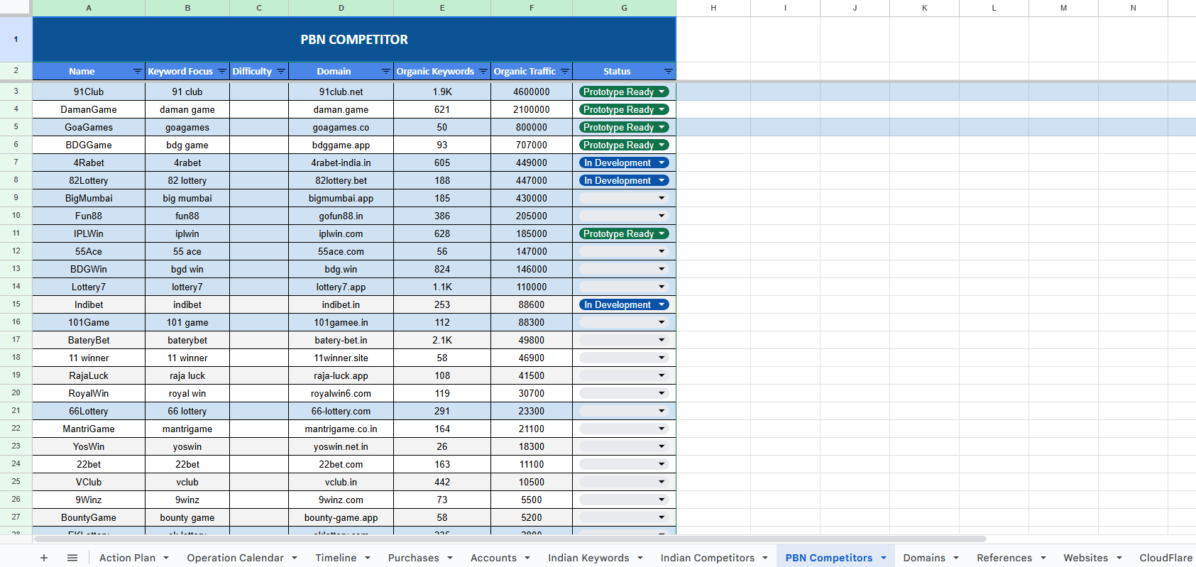This screenshot has height=567, width=1196.
Task: Switch to the CloudFlare sheet tab
Action: click(1165, 558)
